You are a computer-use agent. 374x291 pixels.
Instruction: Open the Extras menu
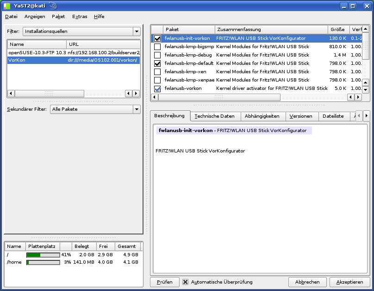[x=80, y=17]
